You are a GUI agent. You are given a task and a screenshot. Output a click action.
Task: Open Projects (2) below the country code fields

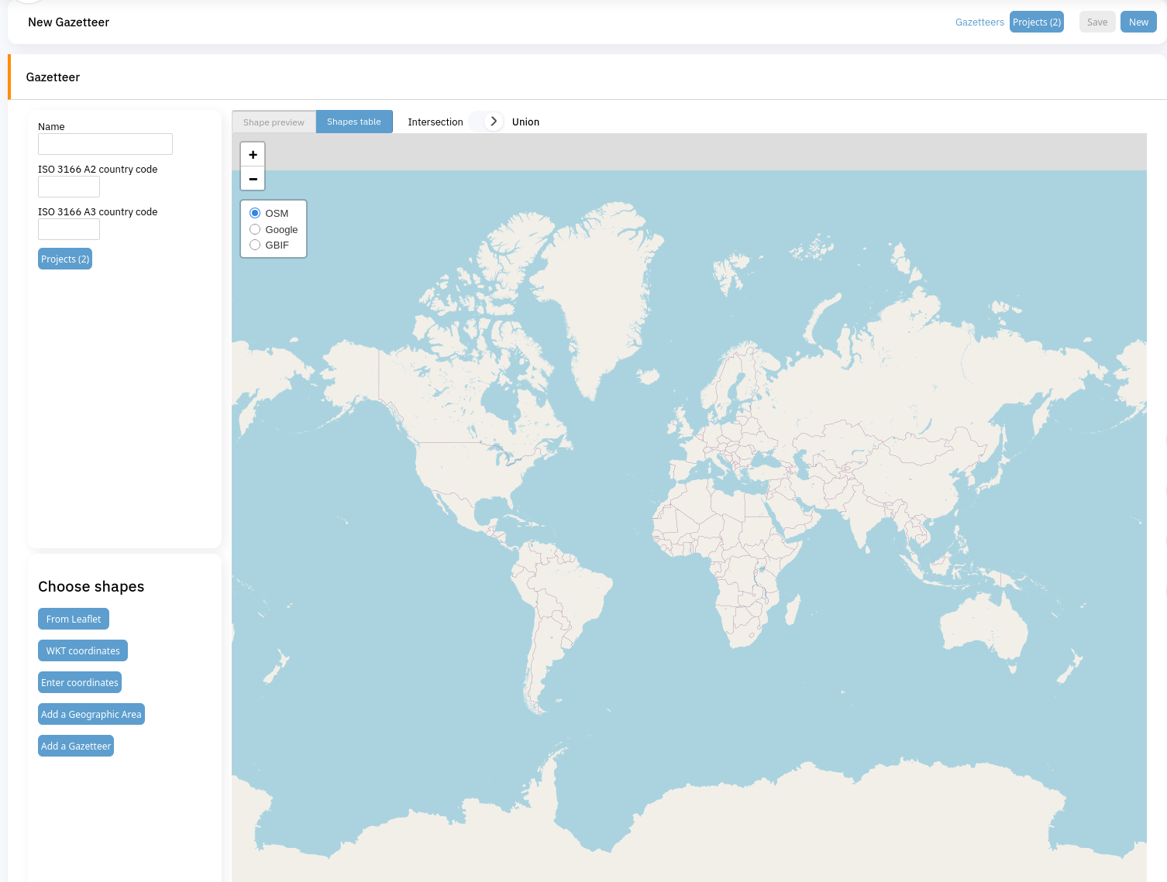[65, 259]
